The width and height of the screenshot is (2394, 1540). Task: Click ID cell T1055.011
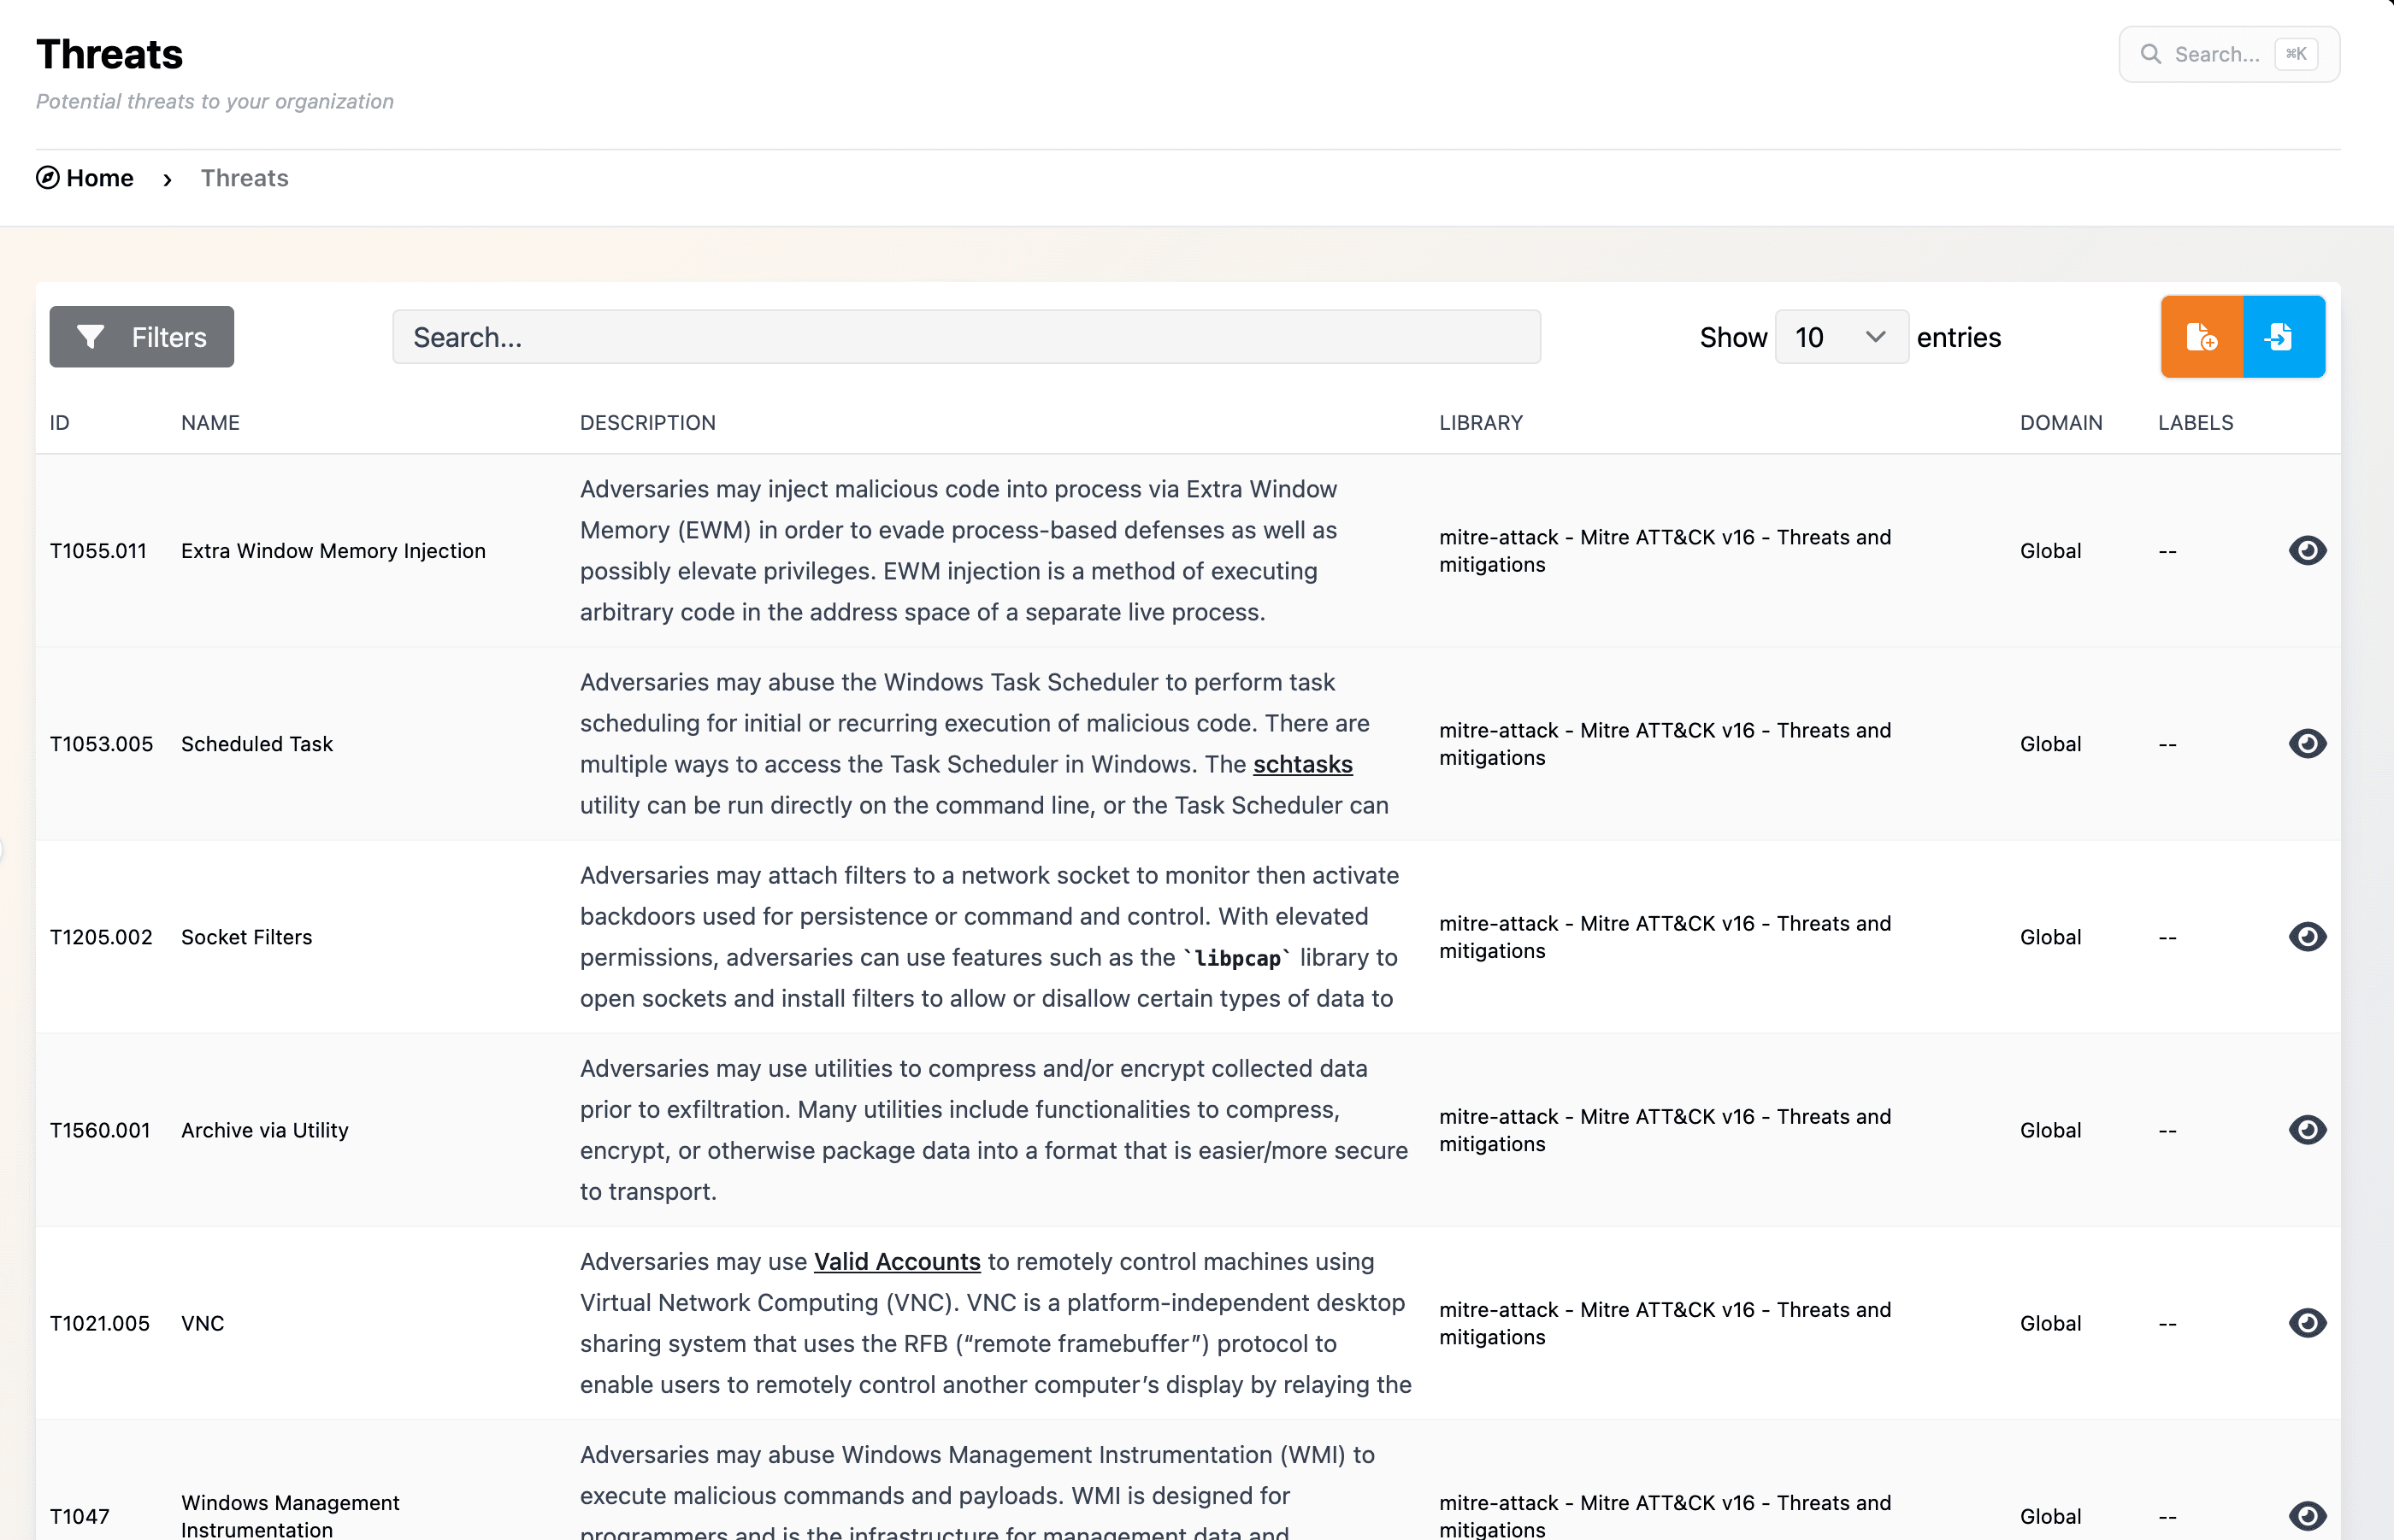coord(98,551)
